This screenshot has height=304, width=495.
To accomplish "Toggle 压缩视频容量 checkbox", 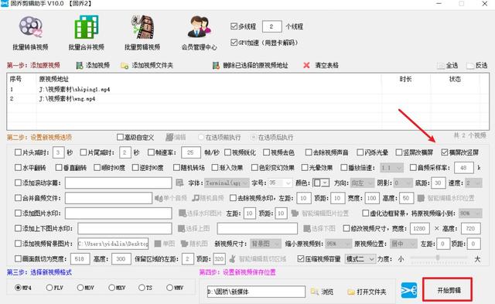I will (301, 259).
